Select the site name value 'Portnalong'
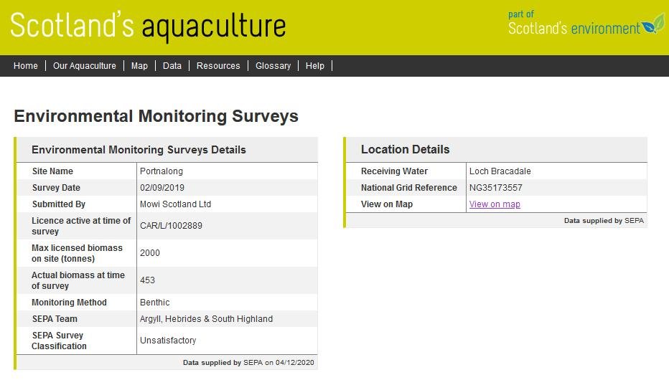This screenshot has width=669, height=380. coord(162,171)
